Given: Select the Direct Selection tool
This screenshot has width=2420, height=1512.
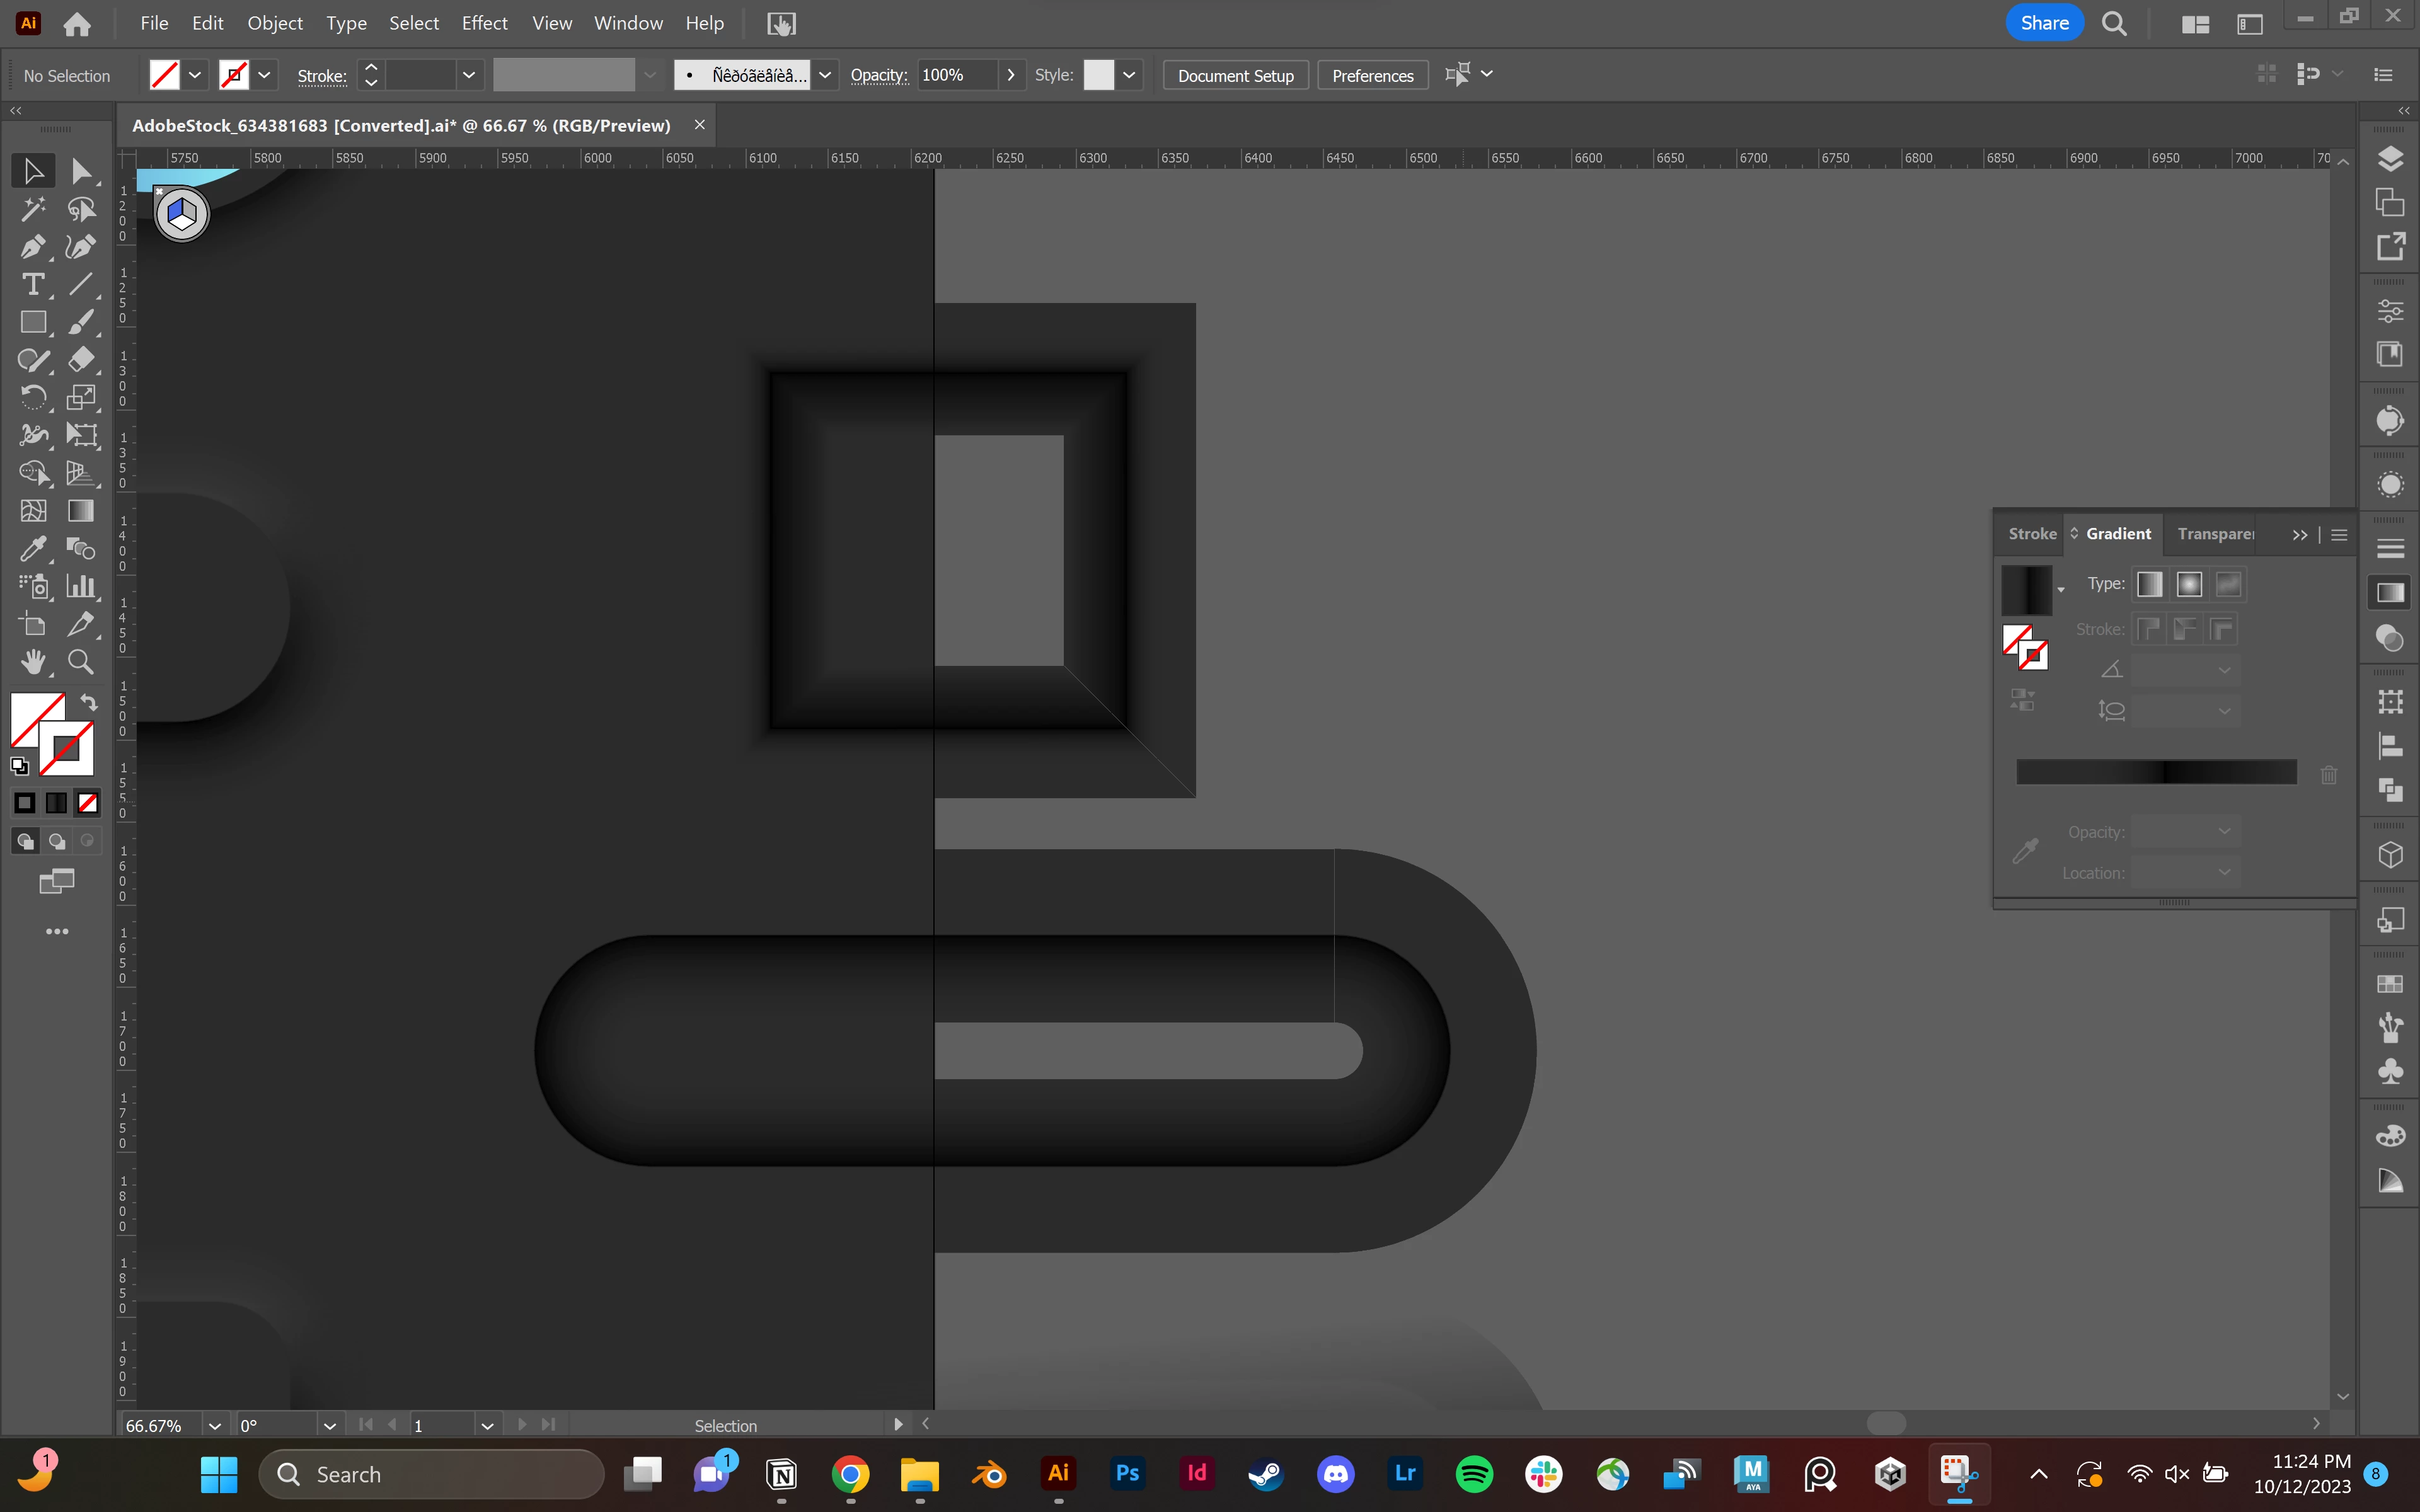Looking at the screenshot, I should click(80, 171).
